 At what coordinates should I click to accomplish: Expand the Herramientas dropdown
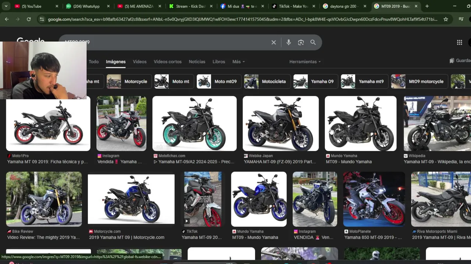coord(305,62)
